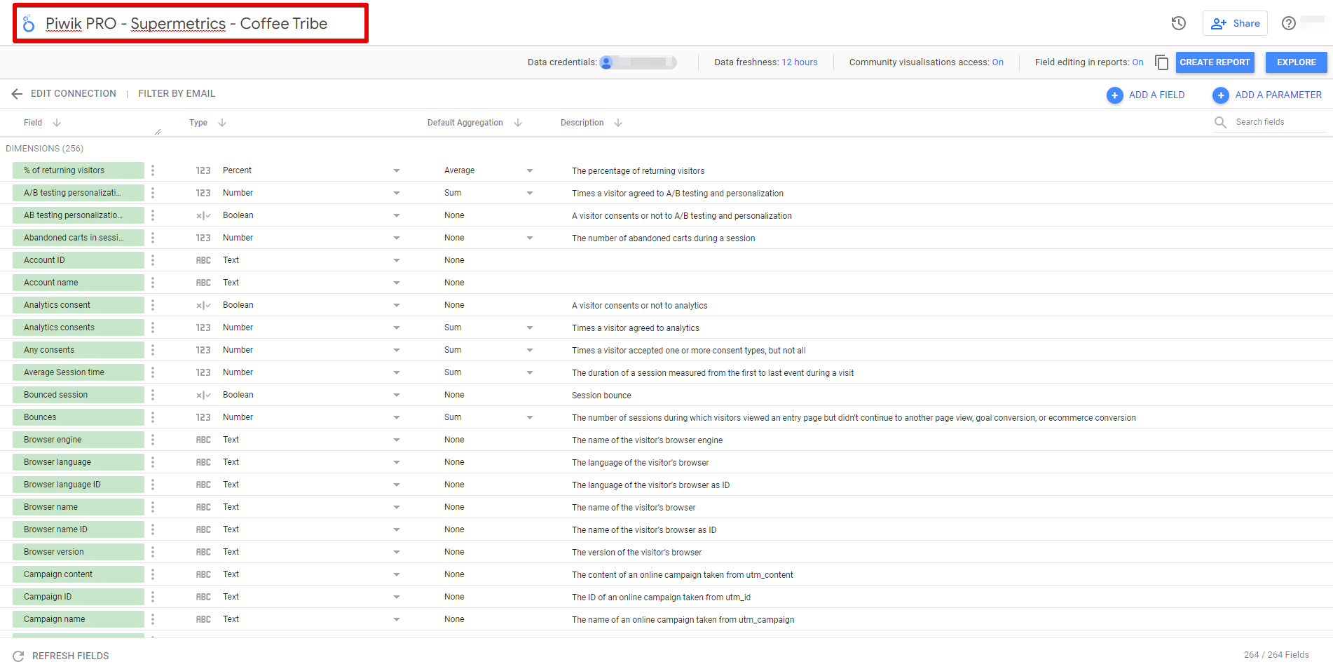Open the Type dropdown for Browser name
This screenshot has width=1333, height=669.
(x=397, y=506)
